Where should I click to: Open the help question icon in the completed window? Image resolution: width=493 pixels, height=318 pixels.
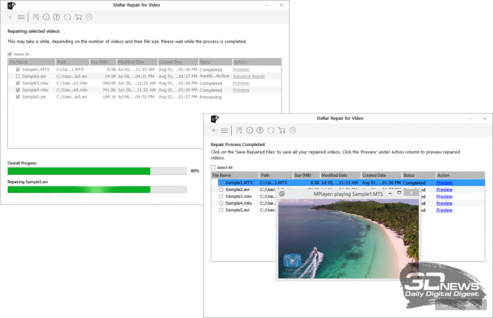point(259,130)
